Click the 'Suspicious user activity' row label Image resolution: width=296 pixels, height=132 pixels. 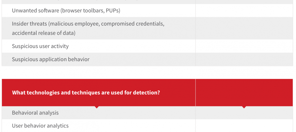click(40, 46)
